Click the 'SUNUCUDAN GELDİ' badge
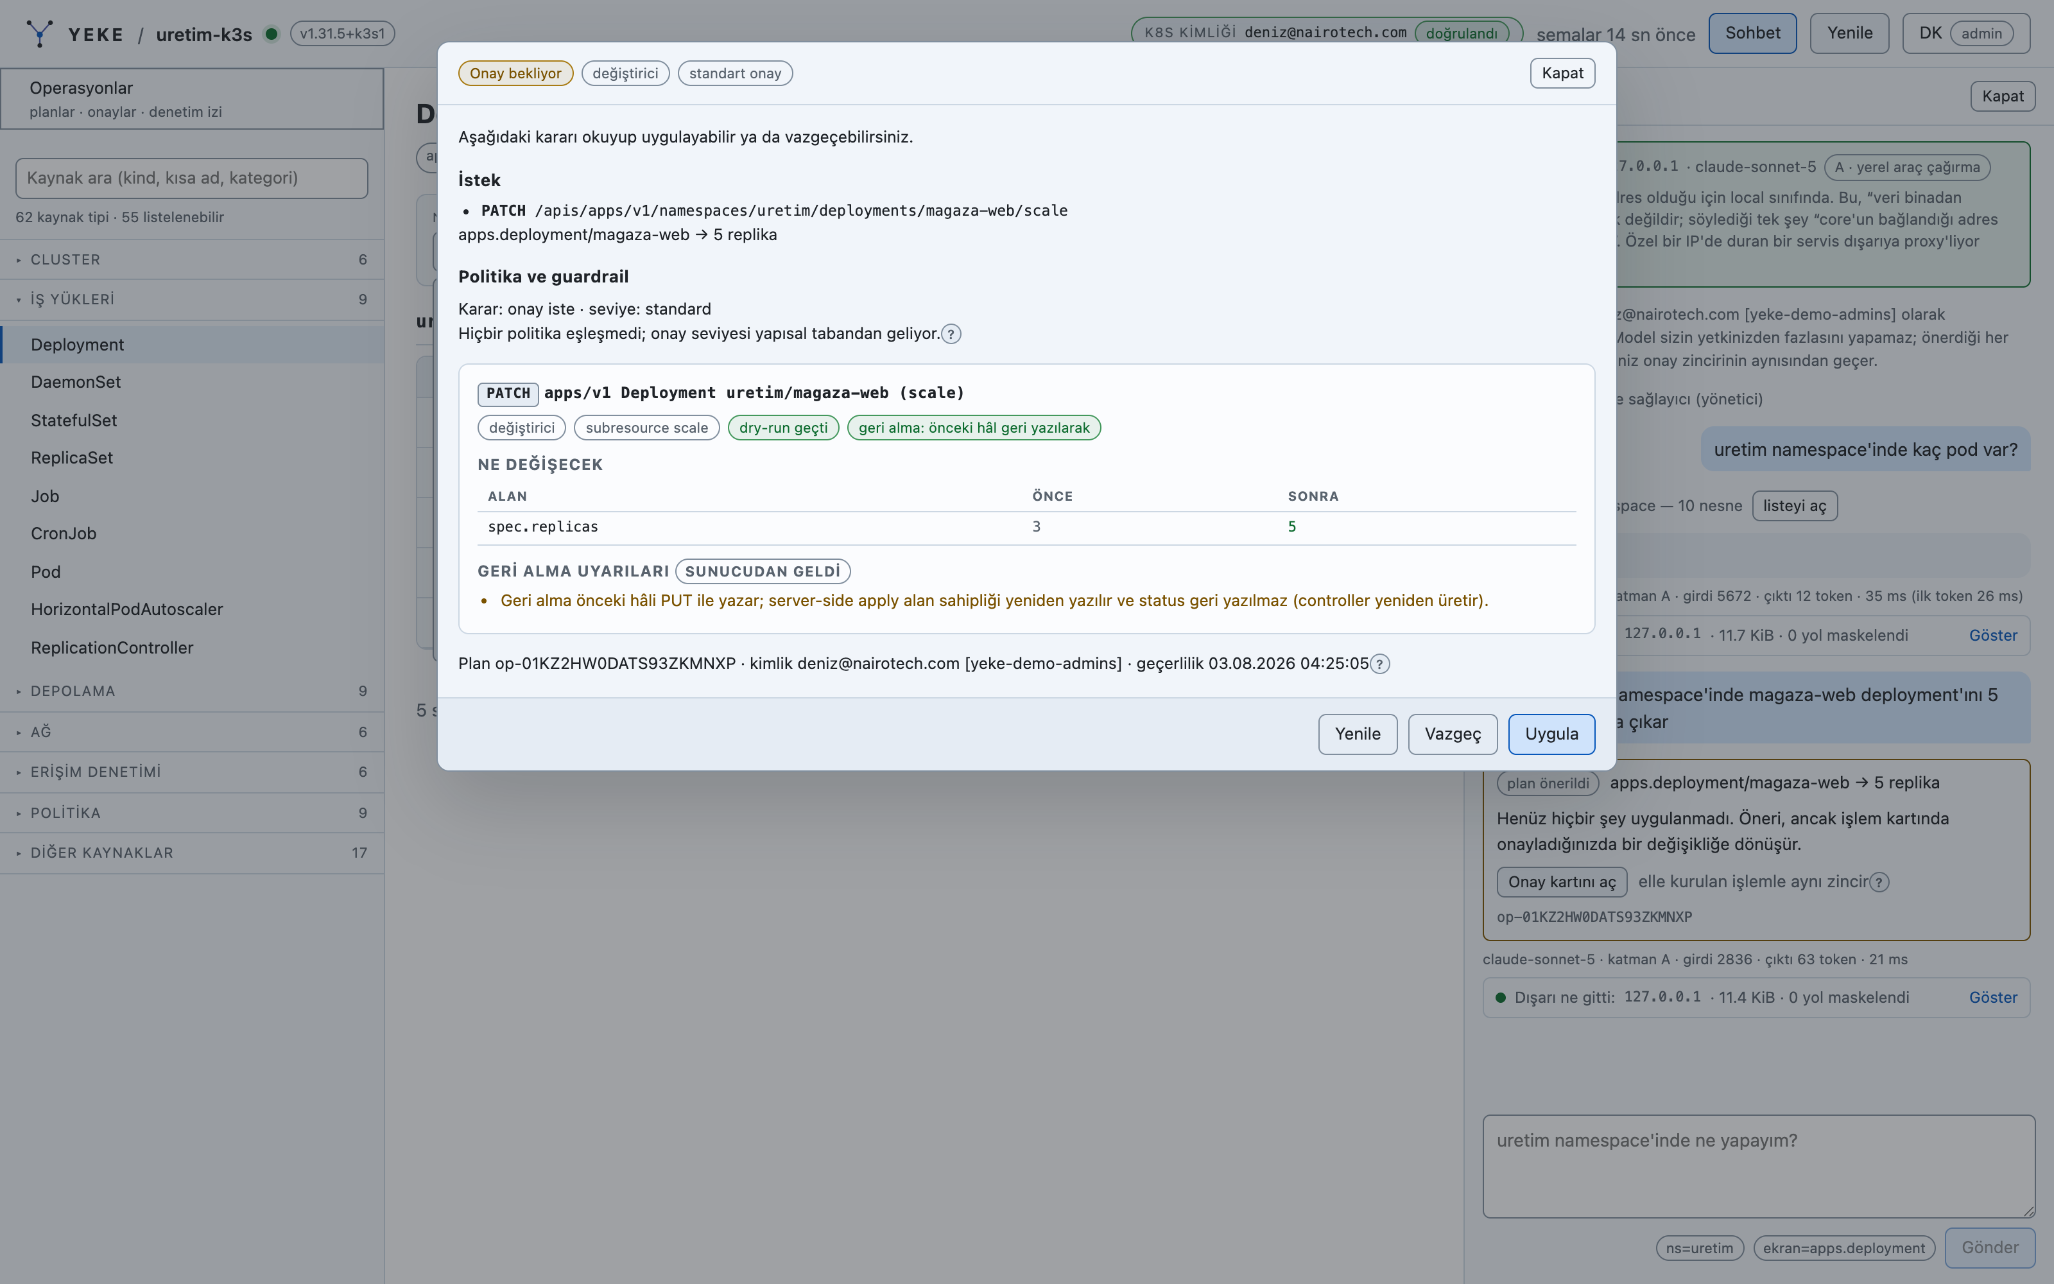Image resolution: width=2054 pixels, height=1284 pixels. 762,571
